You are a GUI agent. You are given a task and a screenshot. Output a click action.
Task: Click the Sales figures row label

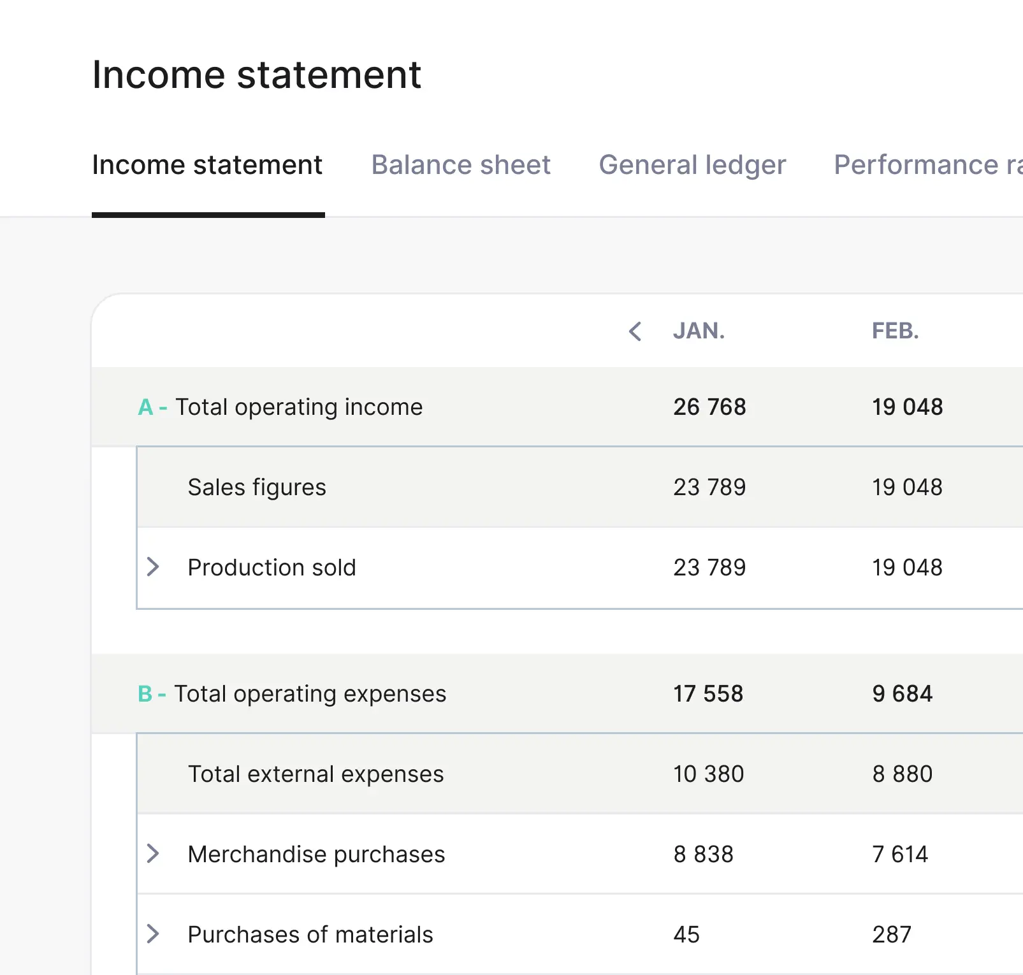coord(256,487)
